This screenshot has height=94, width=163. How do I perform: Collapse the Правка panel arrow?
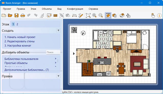[58, 76]
